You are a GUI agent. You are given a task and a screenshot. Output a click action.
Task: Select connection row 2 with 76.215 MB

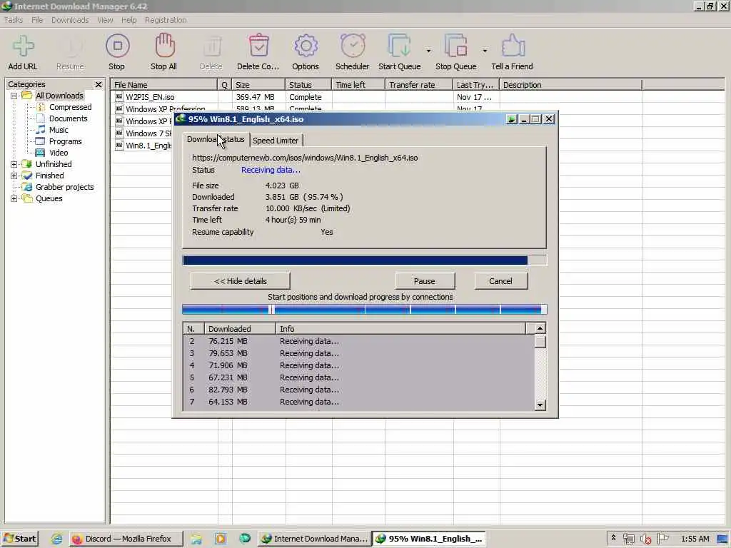(359, 341)
